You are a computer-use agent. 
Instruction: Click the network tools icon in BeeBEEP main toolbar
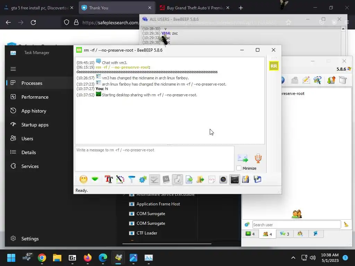click(x=318, y=80)
